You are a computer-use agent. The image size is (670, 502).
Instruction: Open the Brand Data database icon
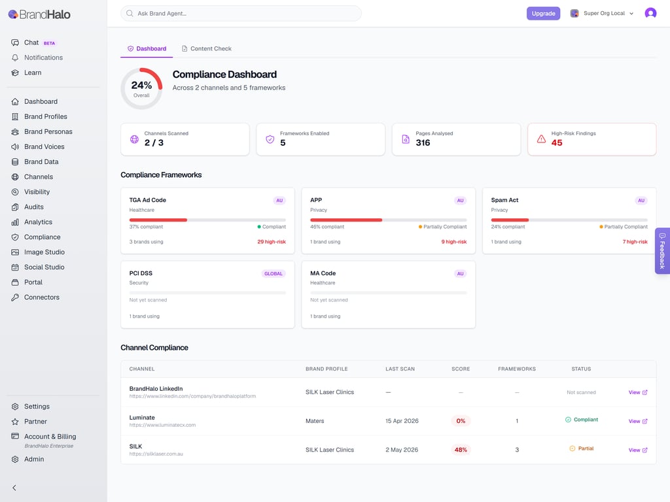tap(15, 162)
